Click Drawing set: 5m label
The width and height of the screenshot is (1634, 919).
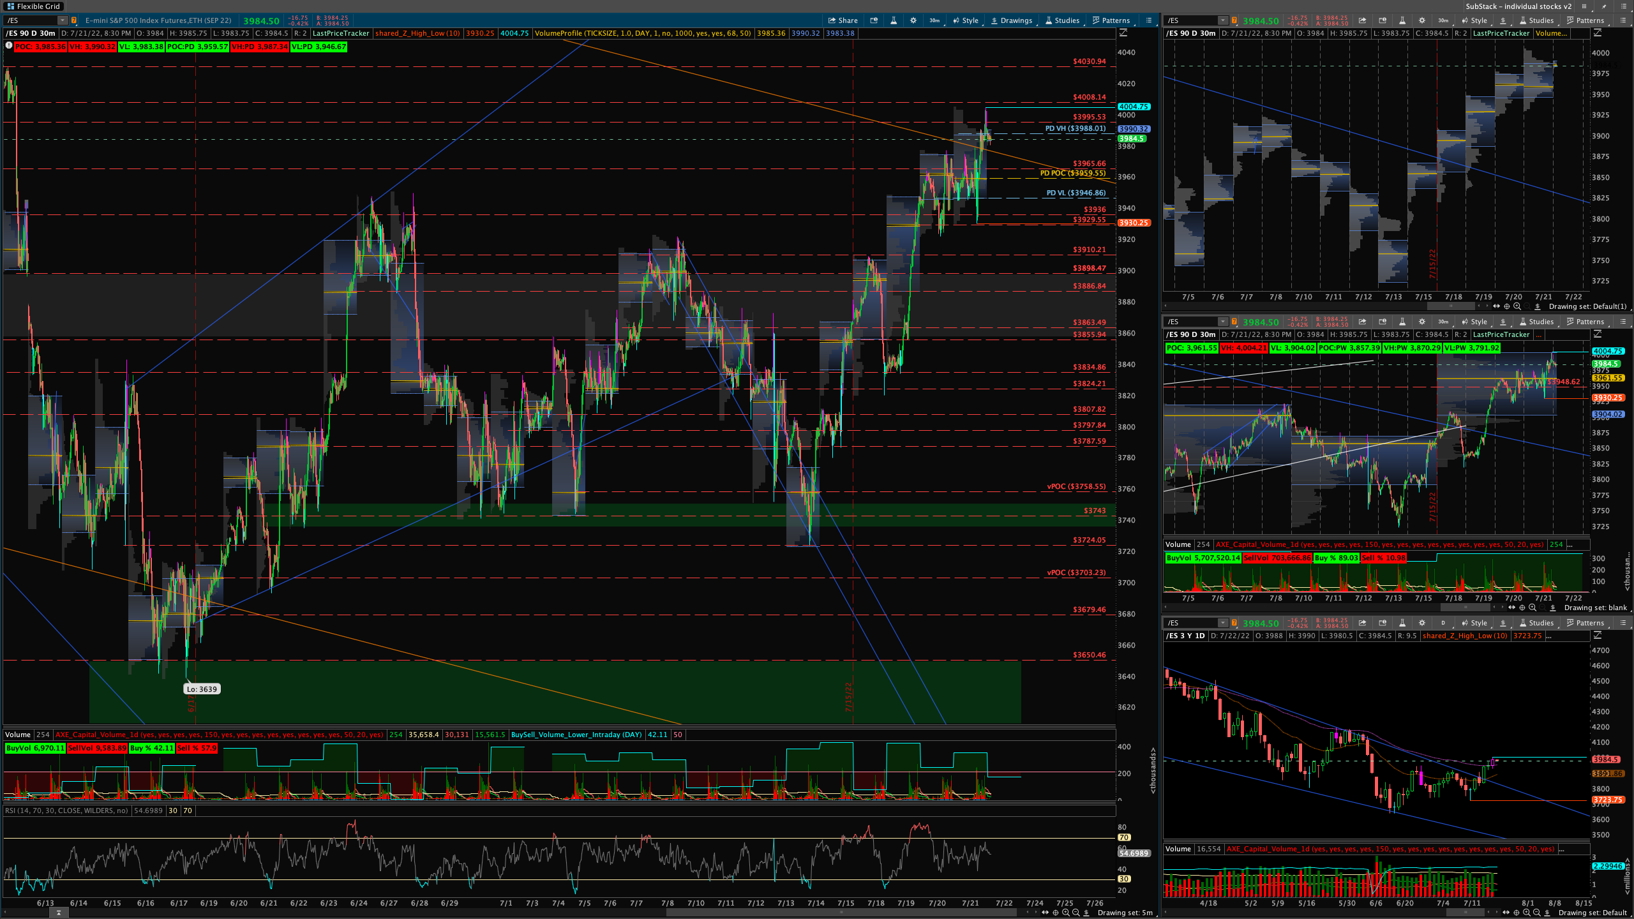(x=1125, y=913)
